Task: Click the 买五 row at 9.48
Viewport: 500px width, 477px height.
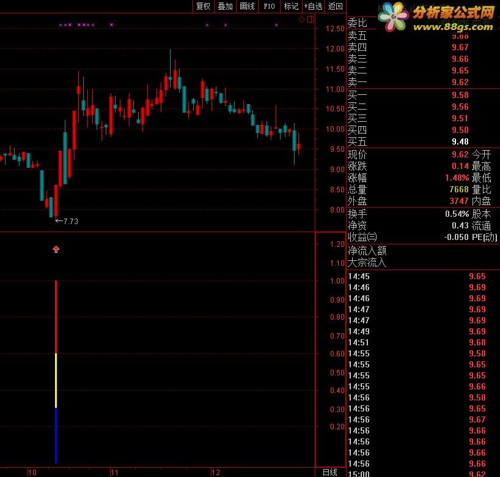Action: [424, 141]
